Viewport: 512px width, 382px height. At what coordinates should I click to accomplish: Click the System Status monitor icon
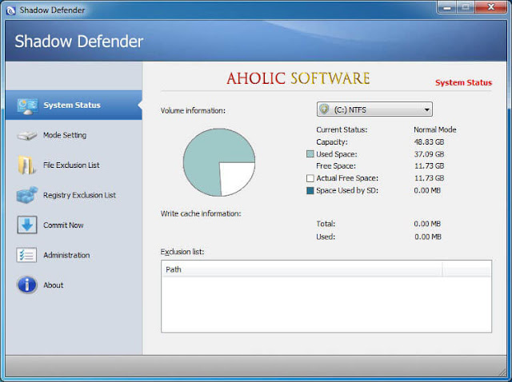(27, 106)
